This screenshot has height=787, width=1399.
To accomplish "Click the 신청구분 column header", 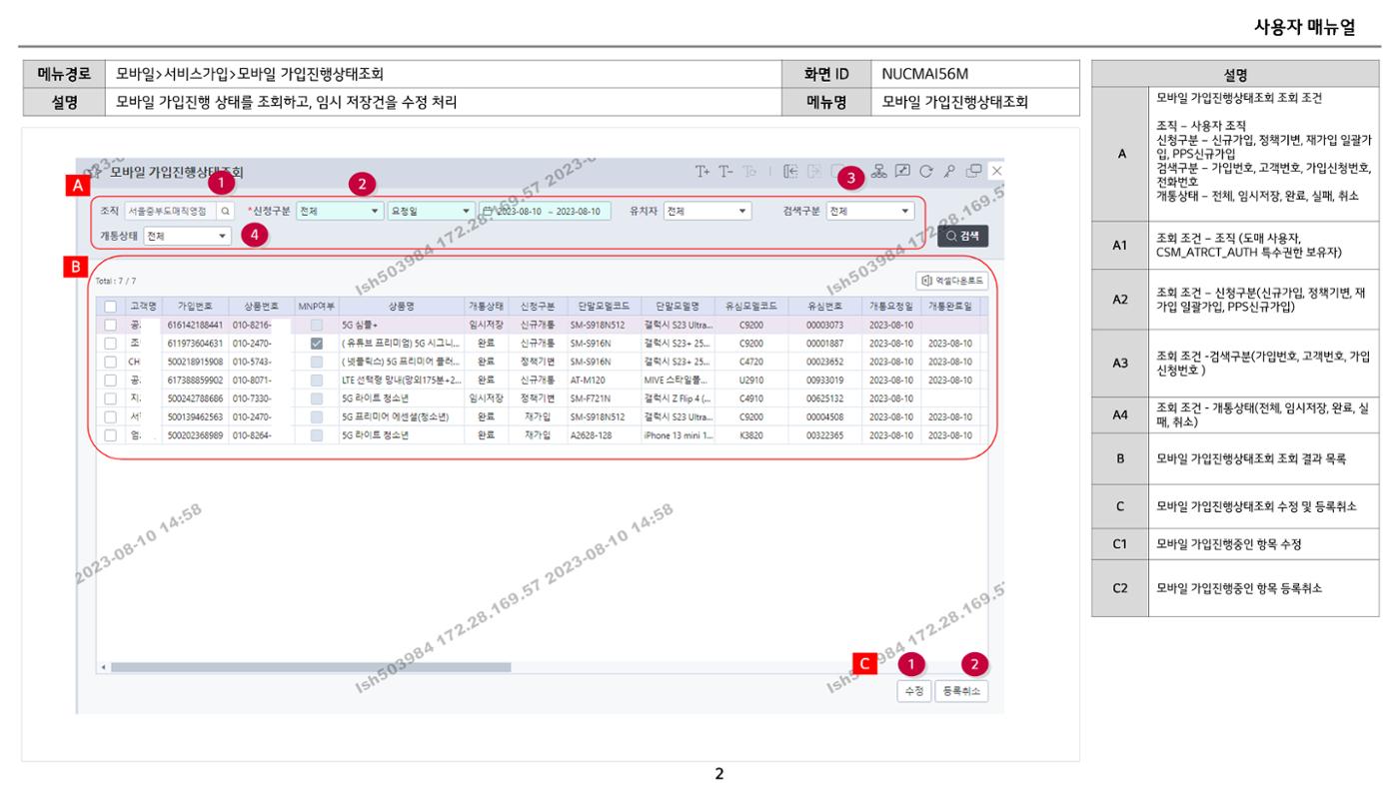I will [538, 307].
